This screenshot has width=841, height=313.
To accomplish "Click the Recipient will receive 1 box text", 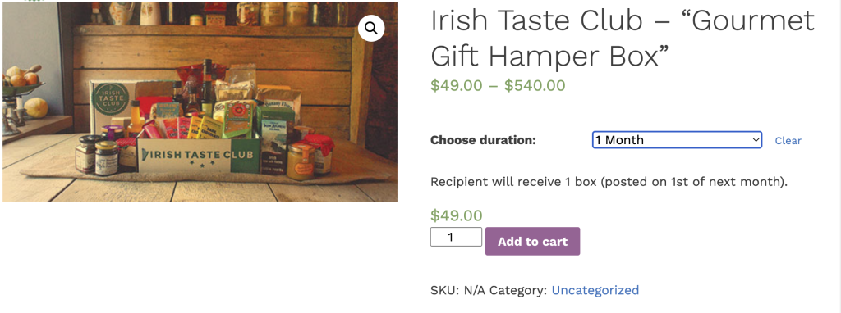I will click(x=609, y=182).
